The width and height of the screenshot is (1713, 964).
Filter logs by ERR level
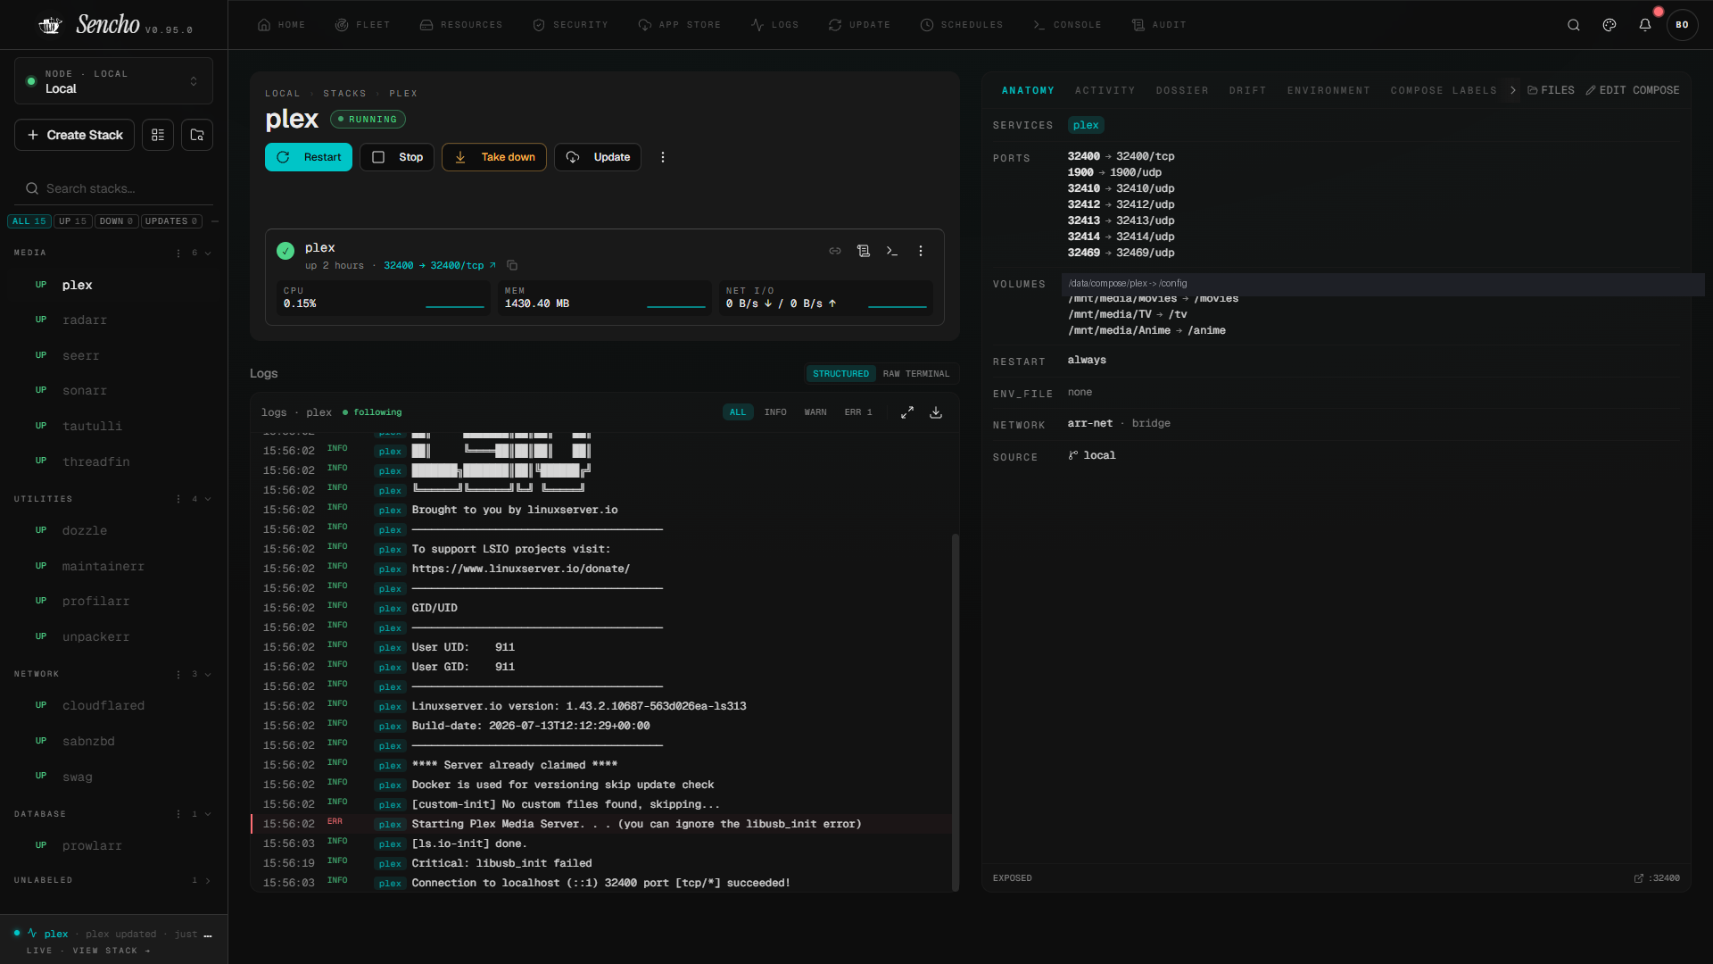[x=858, y=412]
